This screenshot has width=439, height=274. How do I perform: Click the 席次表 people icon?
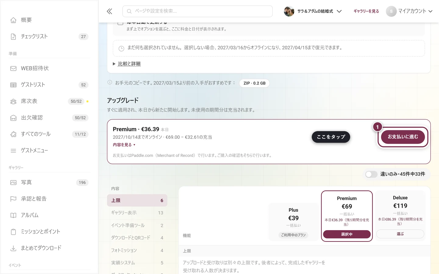point(13,101)
